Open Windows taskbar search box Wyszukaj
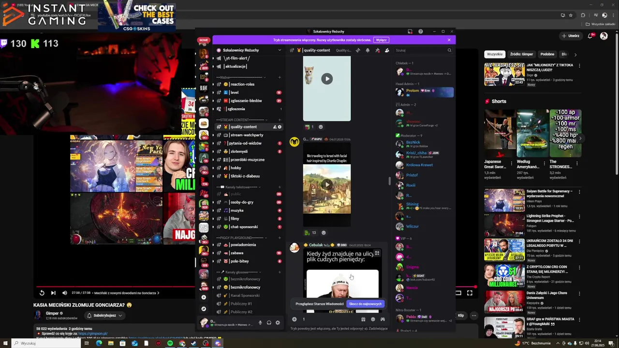 (46, 343)
